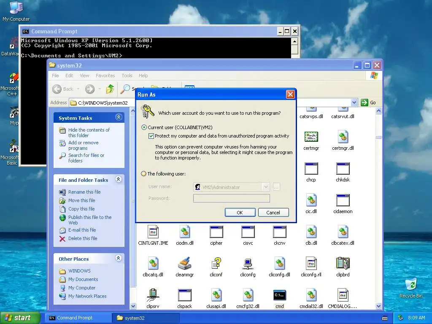Select the CINTLGNT.IME file icon

[x=153, y=232]
